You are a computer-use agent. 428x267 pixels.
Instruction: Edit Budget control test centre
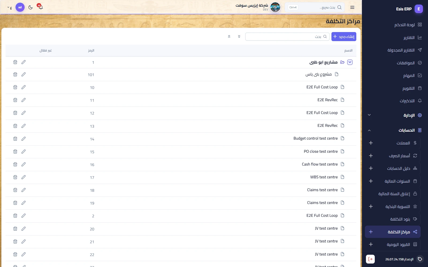point(24,139)
